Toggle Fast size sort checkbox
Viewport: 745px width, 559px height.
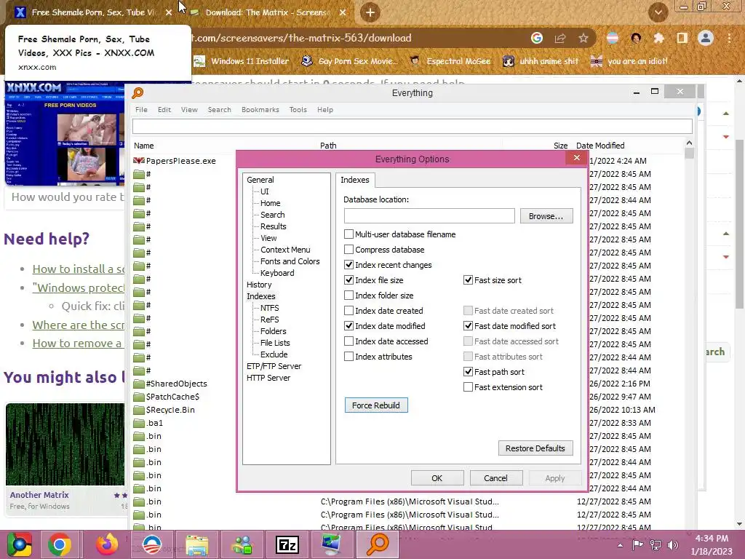pos(468,280)
